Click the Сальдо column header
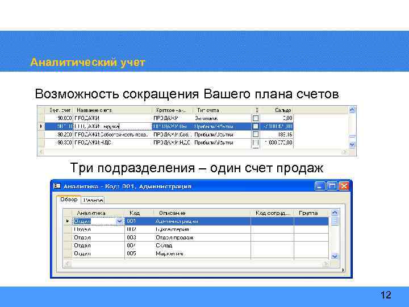The height and width of the screenshot is (307, 409). pyautogui.click(x=277, y=110)
